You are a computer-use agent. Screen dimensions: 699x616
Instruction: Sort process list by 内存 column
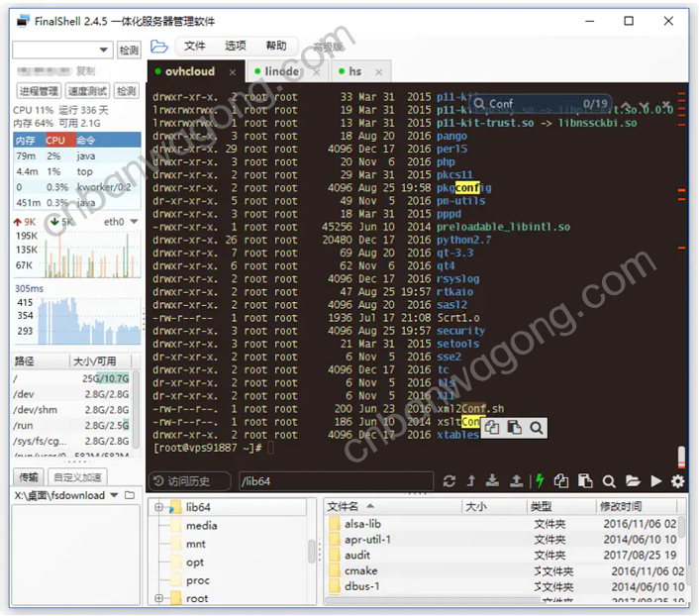(x=29, y=141)
